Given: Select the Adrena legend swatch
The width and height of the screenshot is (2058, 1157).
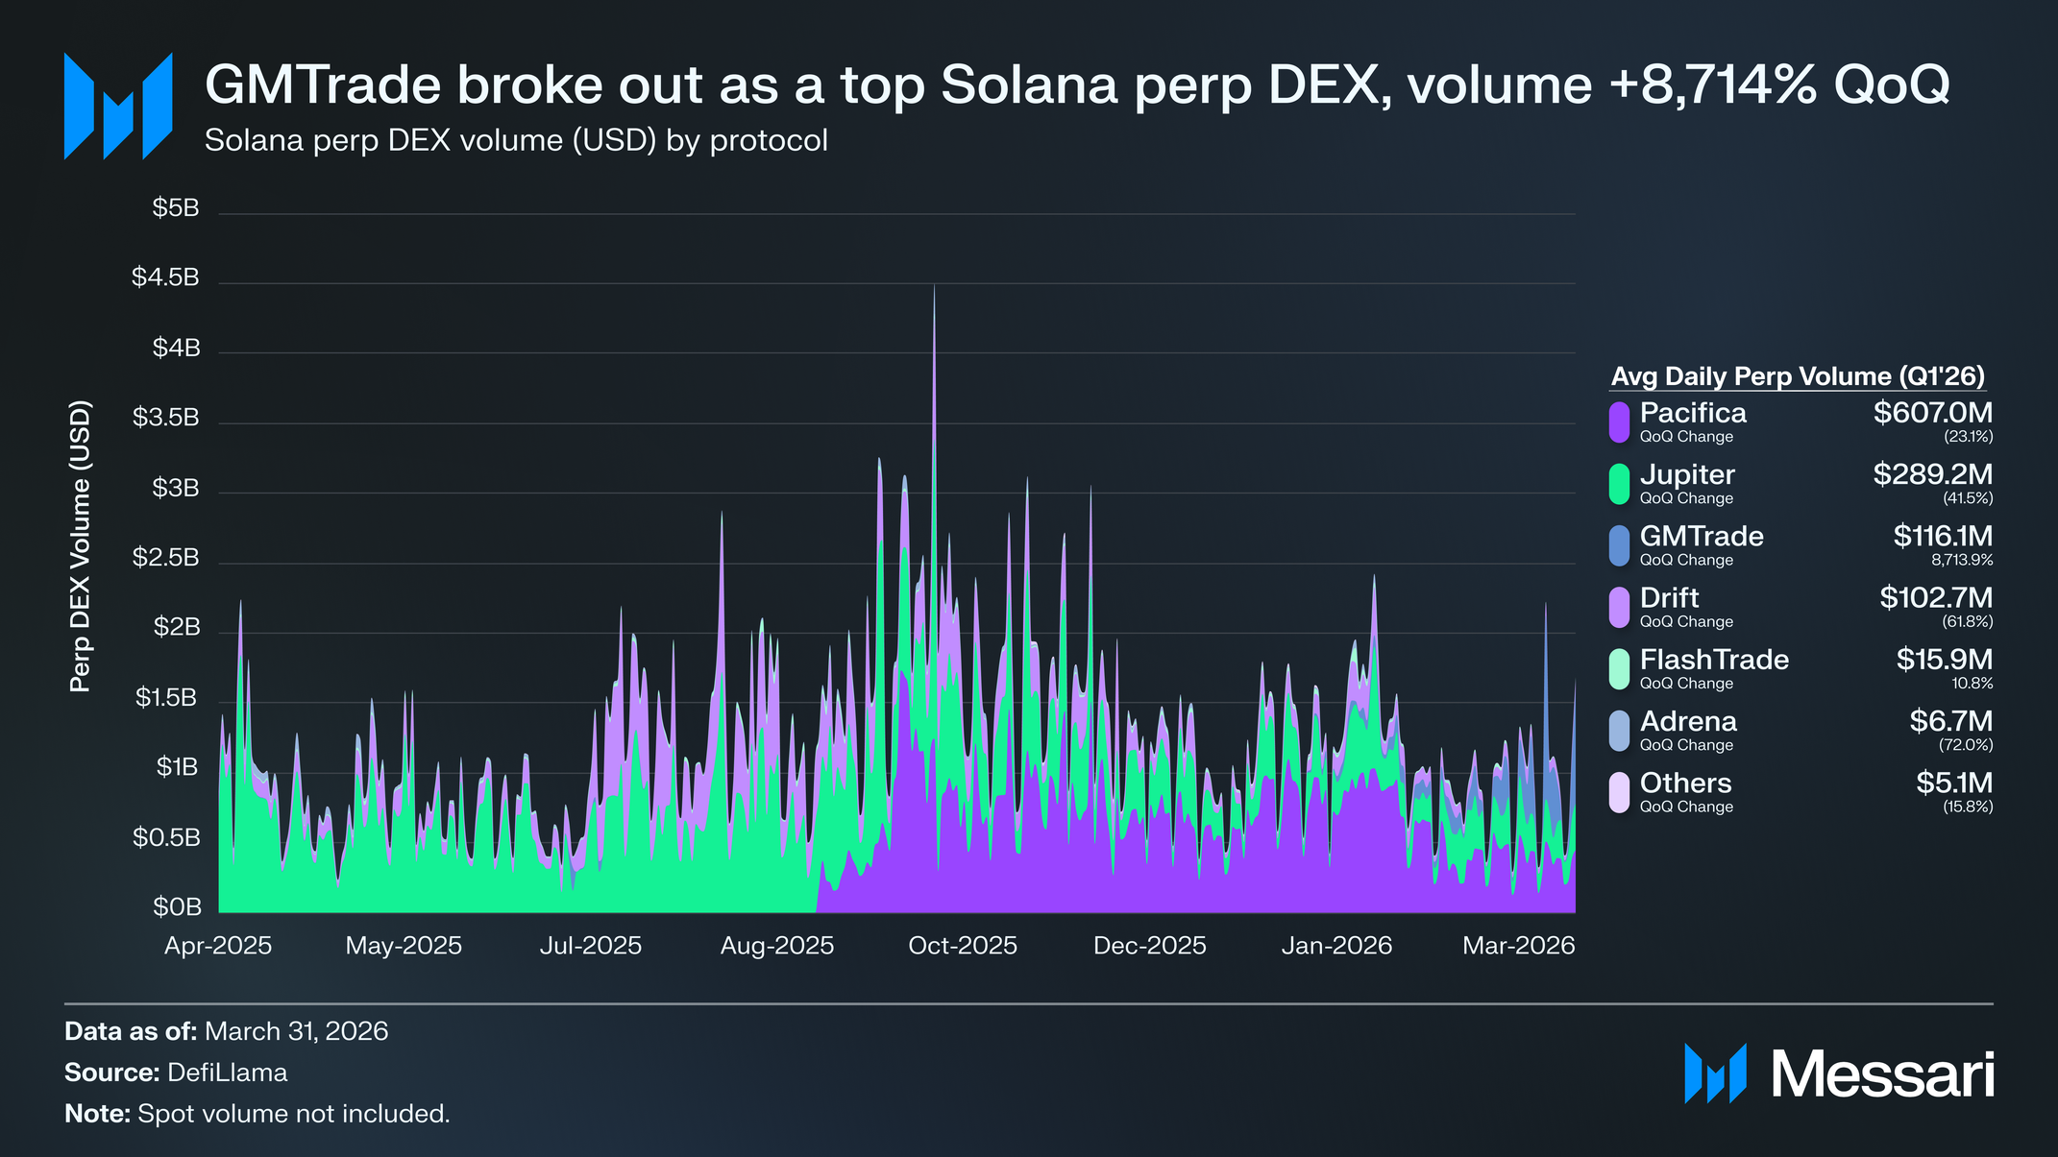Looking at the screenshot, I should click(1619, 731).
